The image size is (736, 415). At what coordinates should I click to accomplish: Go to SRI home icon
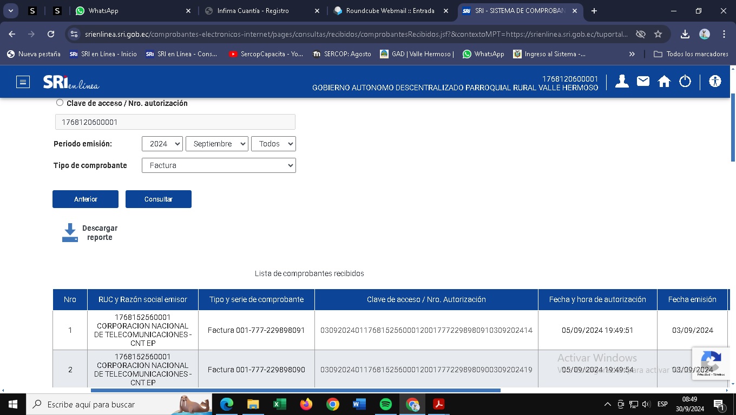click(664, 82)
